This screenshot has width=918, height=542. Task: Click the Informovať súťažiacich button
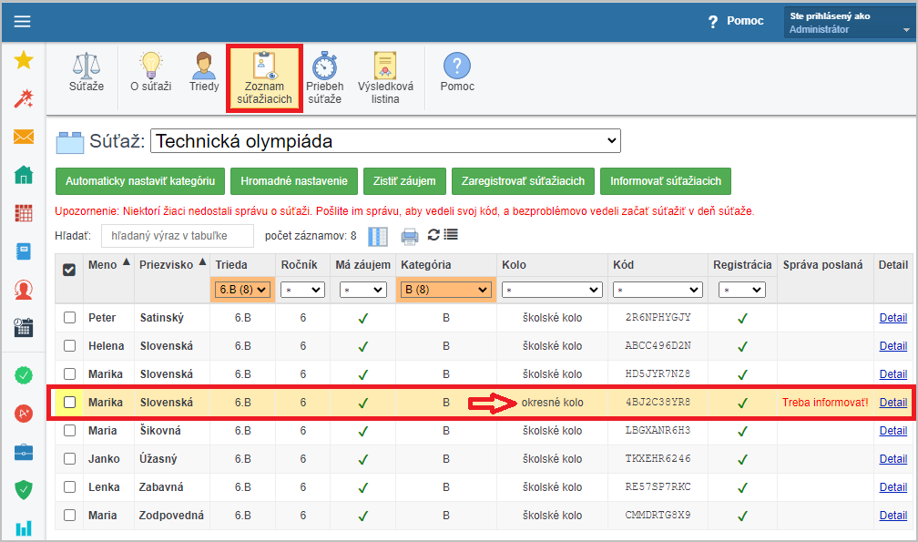coord(665,181)
